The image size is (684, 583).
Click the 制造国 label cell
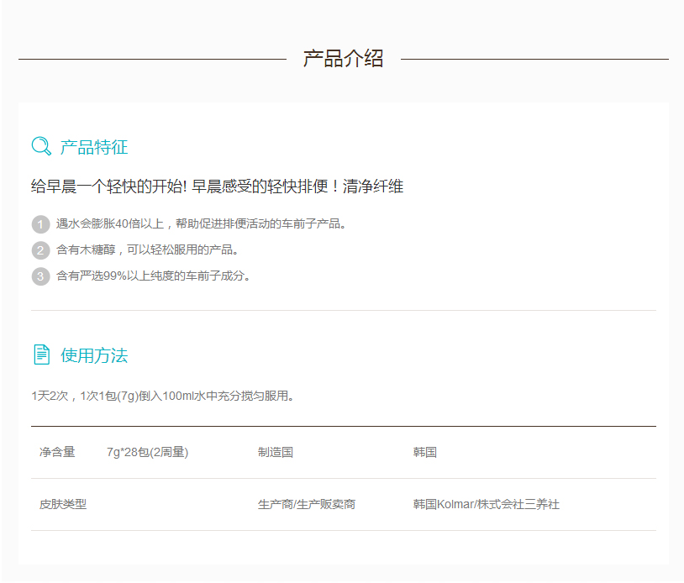tap(276, 452)
